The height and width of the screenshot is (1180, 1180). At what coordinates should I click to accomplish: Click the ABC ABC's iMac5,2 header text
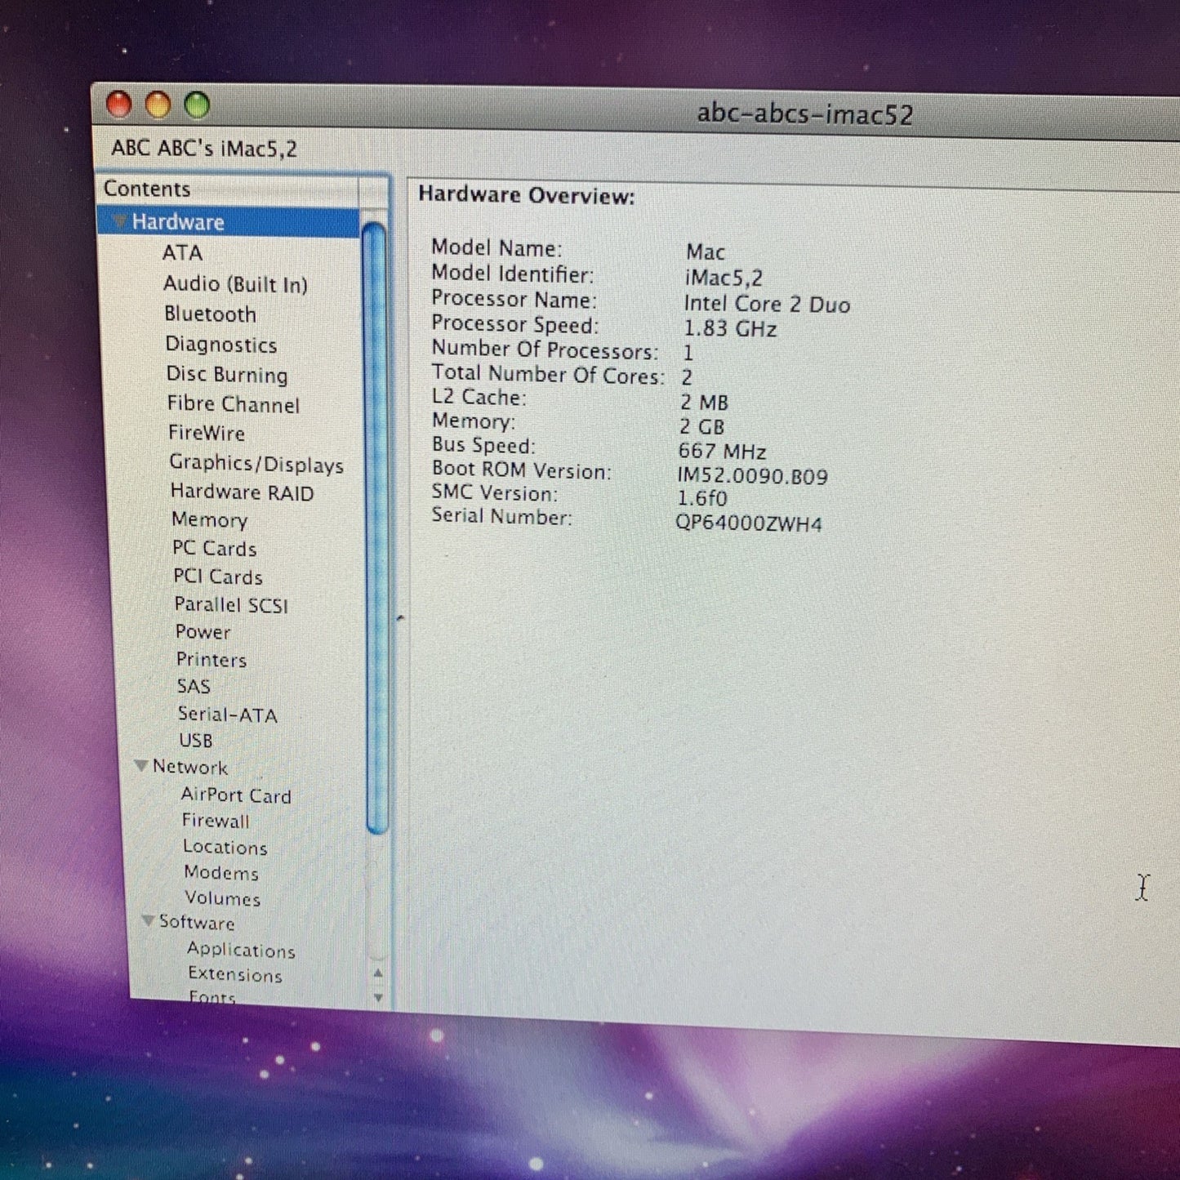(x=204, y=149)
